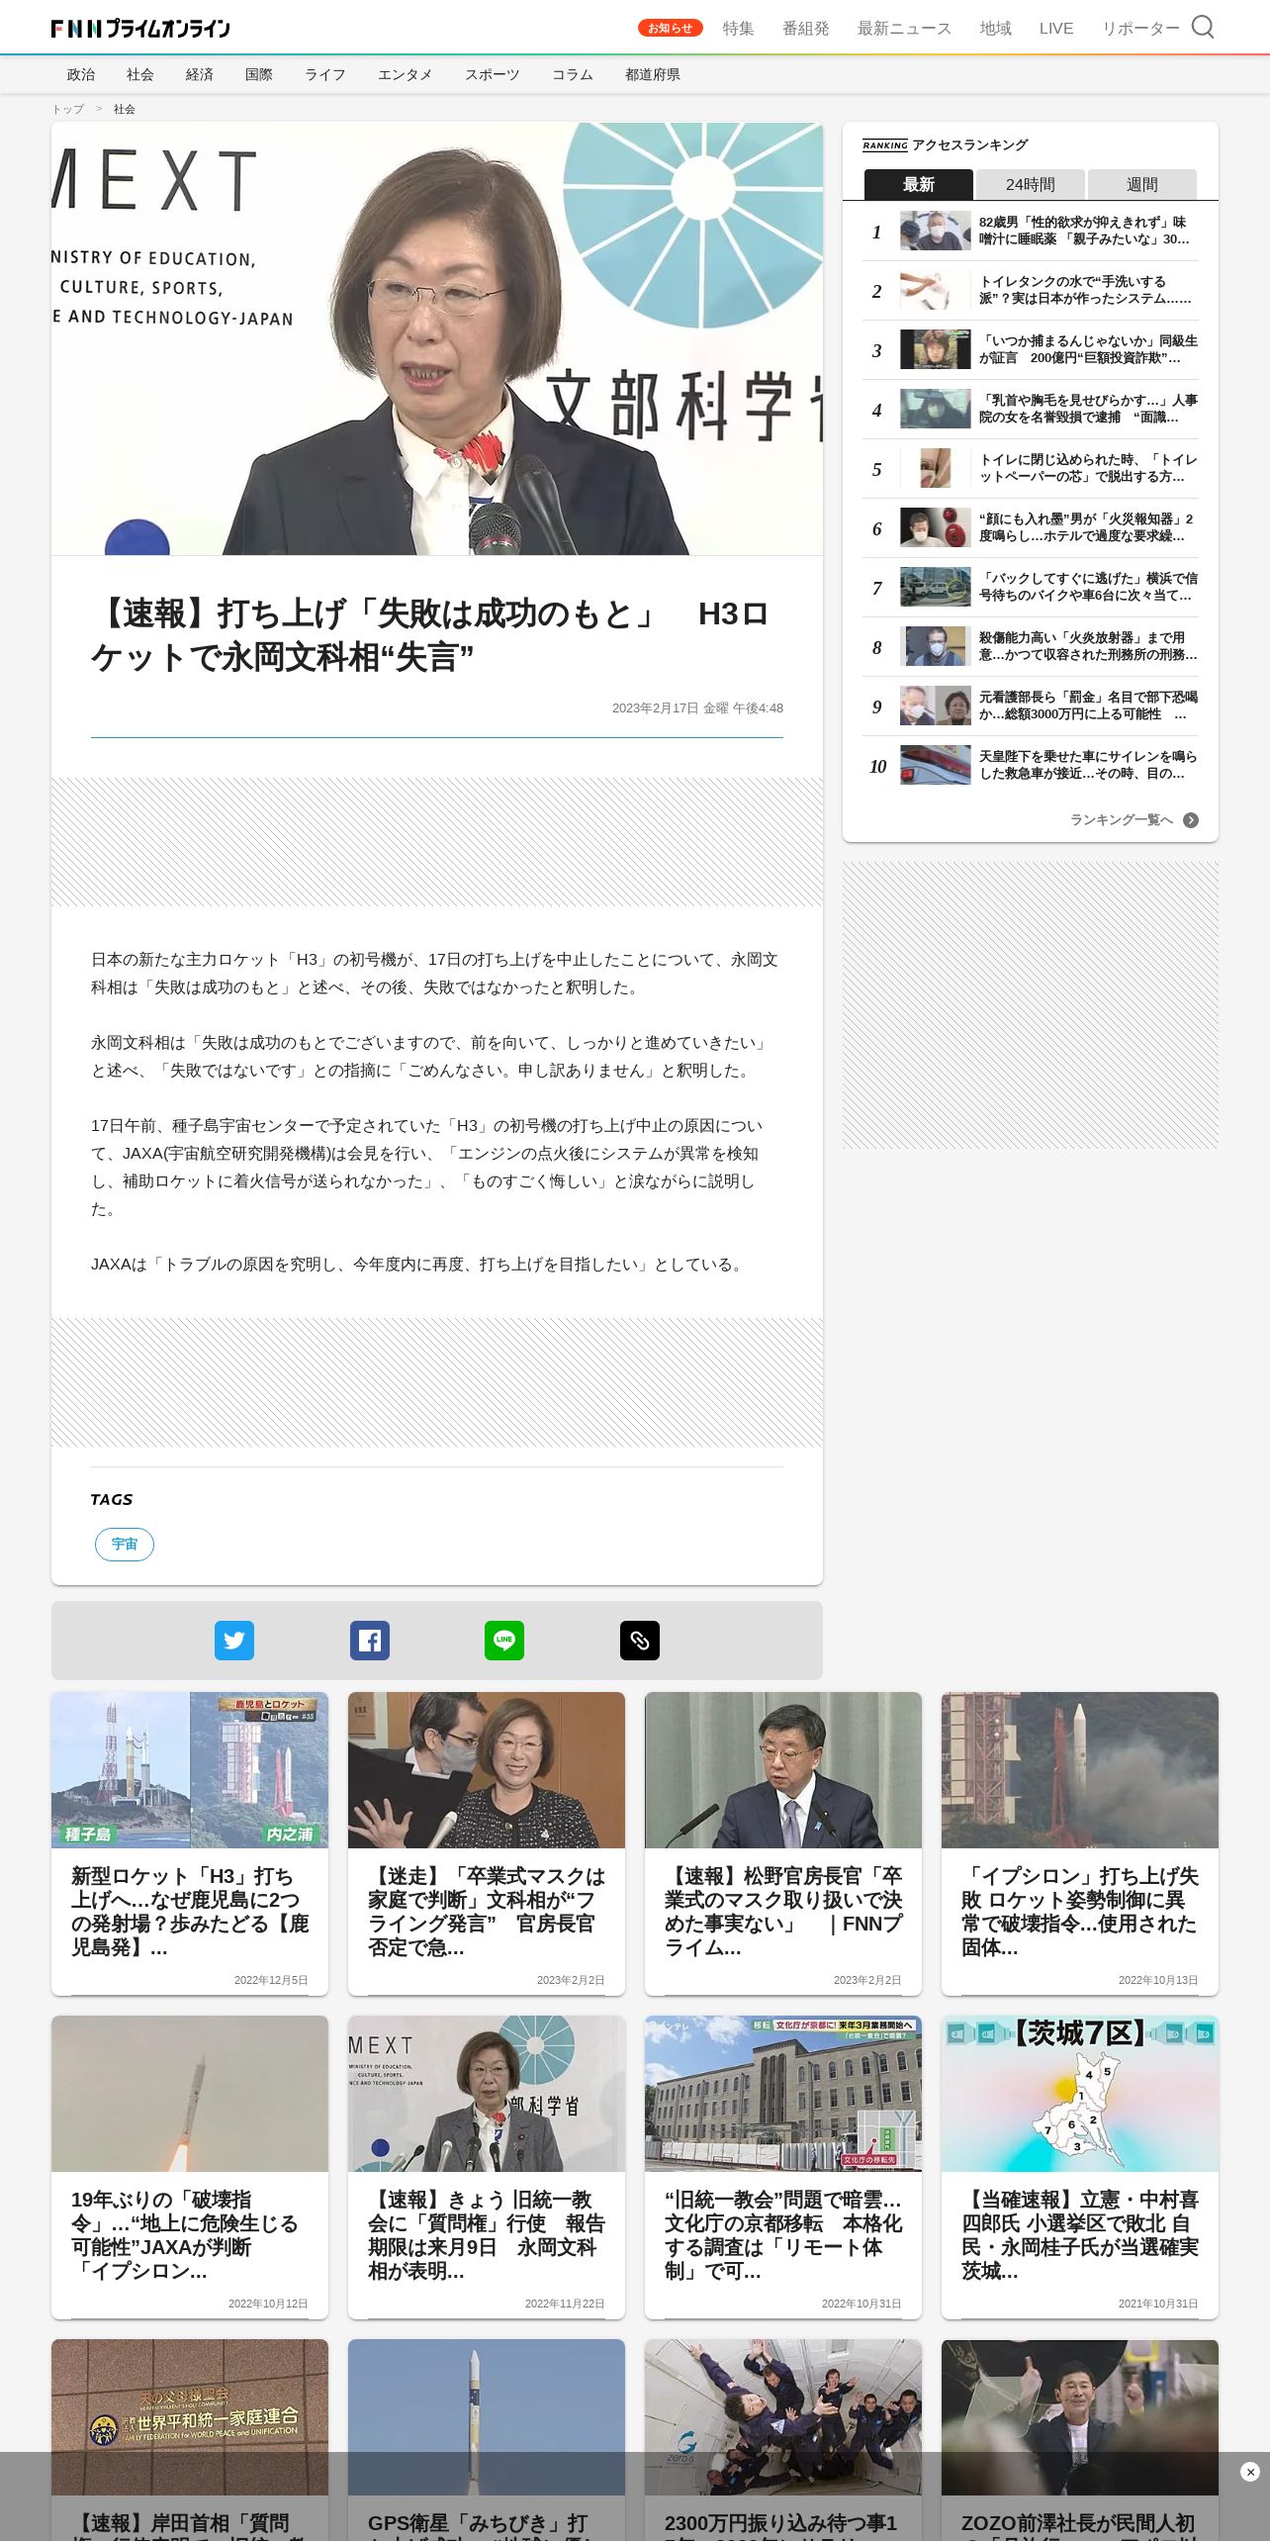Click thumbnail of ZOZO前澤社長 article

pos(1080,2417)
